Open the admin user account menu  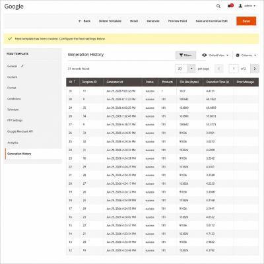247,6
